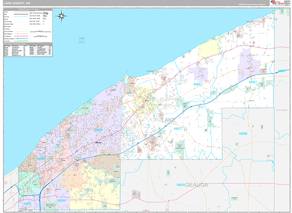Click the large City label in legend
The image size is (292, 213).
(45, 14)
